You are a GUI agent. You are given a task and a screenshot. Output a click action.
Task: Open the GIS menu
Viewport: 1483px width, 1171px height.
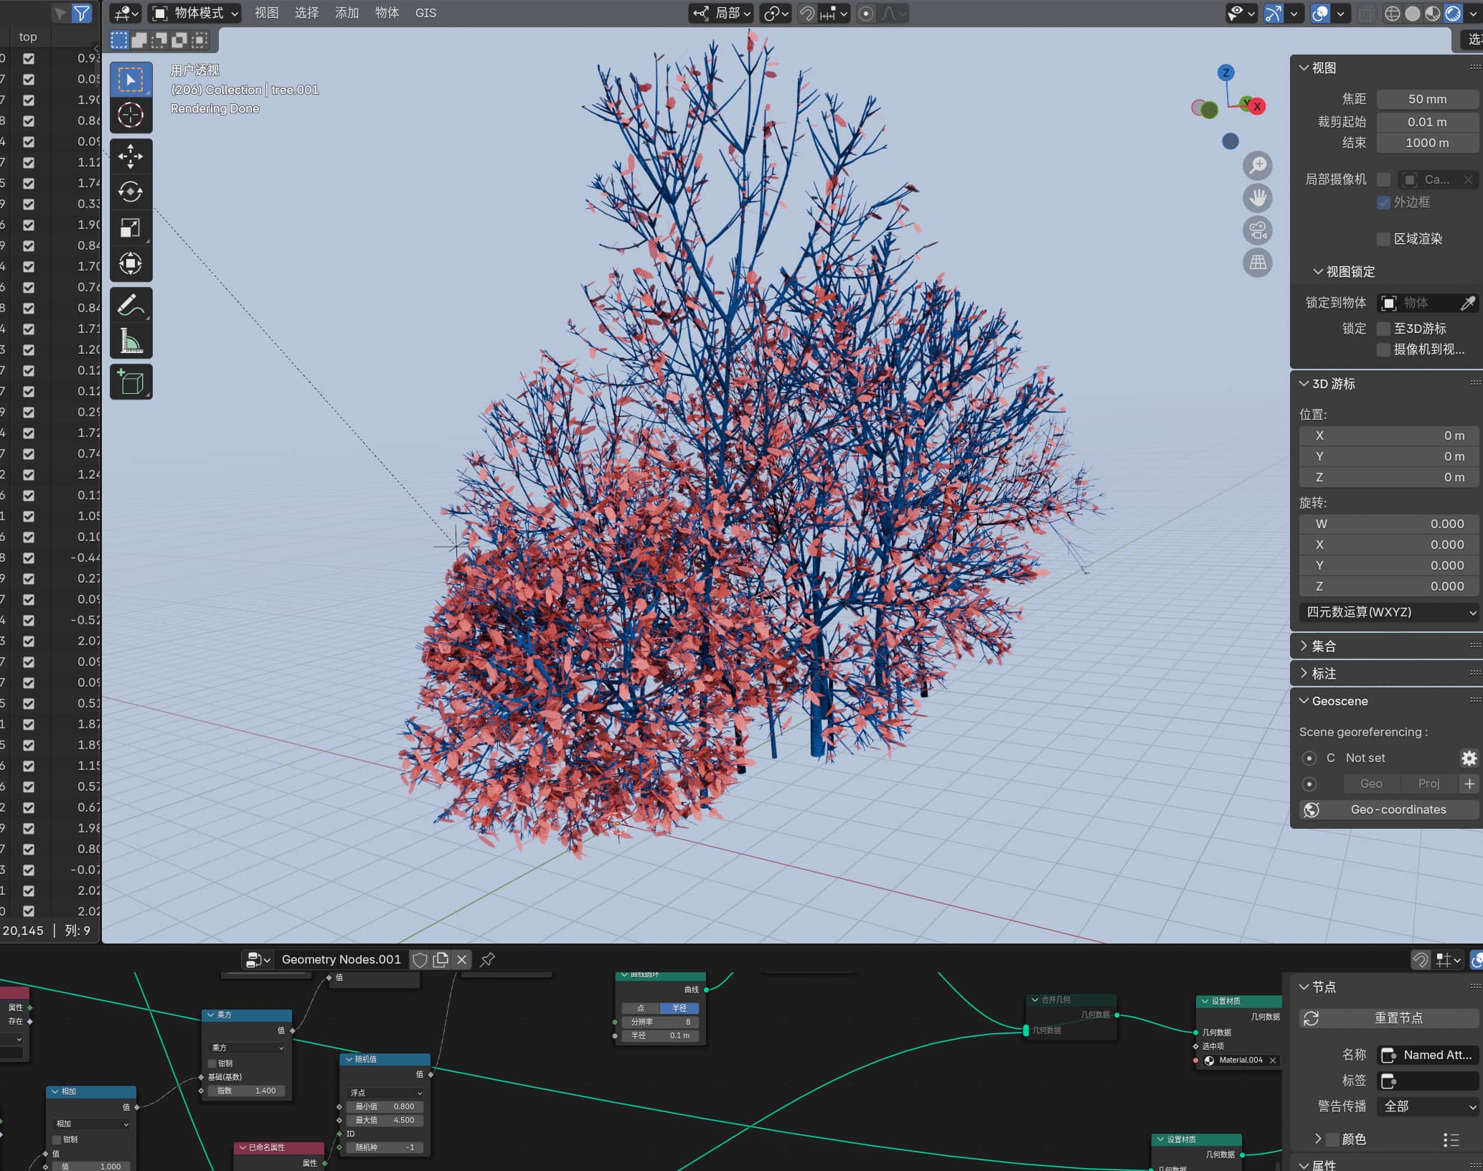coord(425,13)
